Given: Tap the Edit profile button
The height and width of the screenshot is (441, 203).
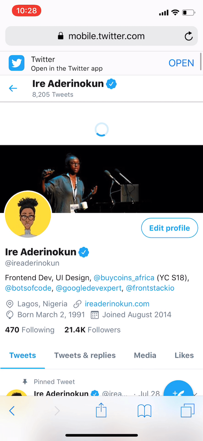Looking at the screenshot, I should point(170,228).
